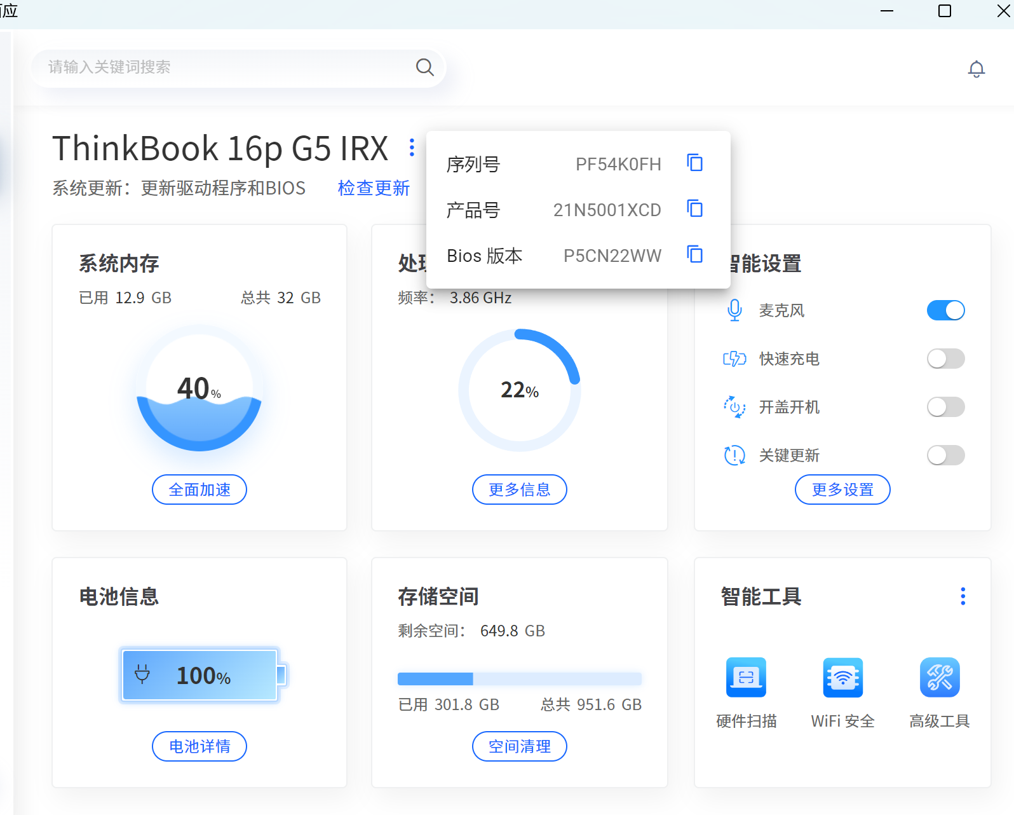Click the microphone icon in smart settings
The image size is (1014, 815).
tap(734, 310)
